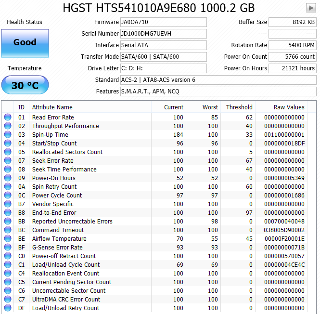The height and width of the screenshot is (314, 320).
Task: Click status orb for Power-On Hours attribute
Action: pos(8,178)
